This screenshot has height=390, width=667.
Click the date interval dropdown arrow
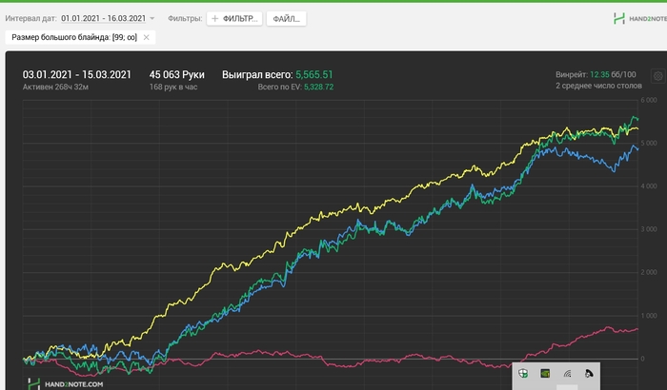pyautogui.click(x=152, y=19)
